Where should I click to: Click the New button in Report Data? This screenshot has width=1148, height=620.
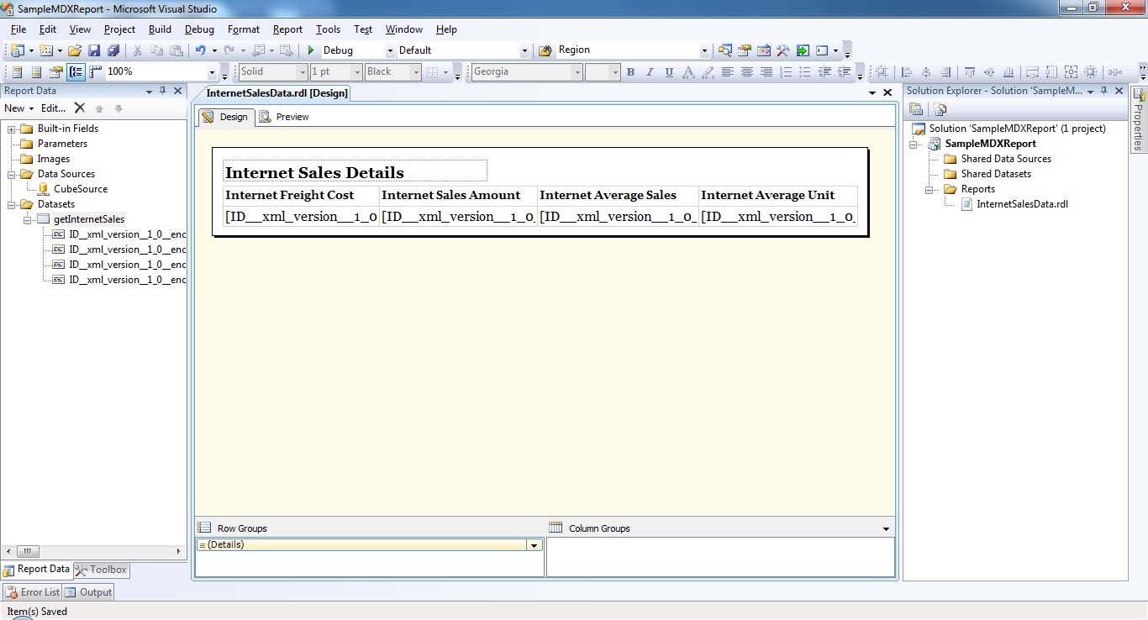click(x=18, y=108)
